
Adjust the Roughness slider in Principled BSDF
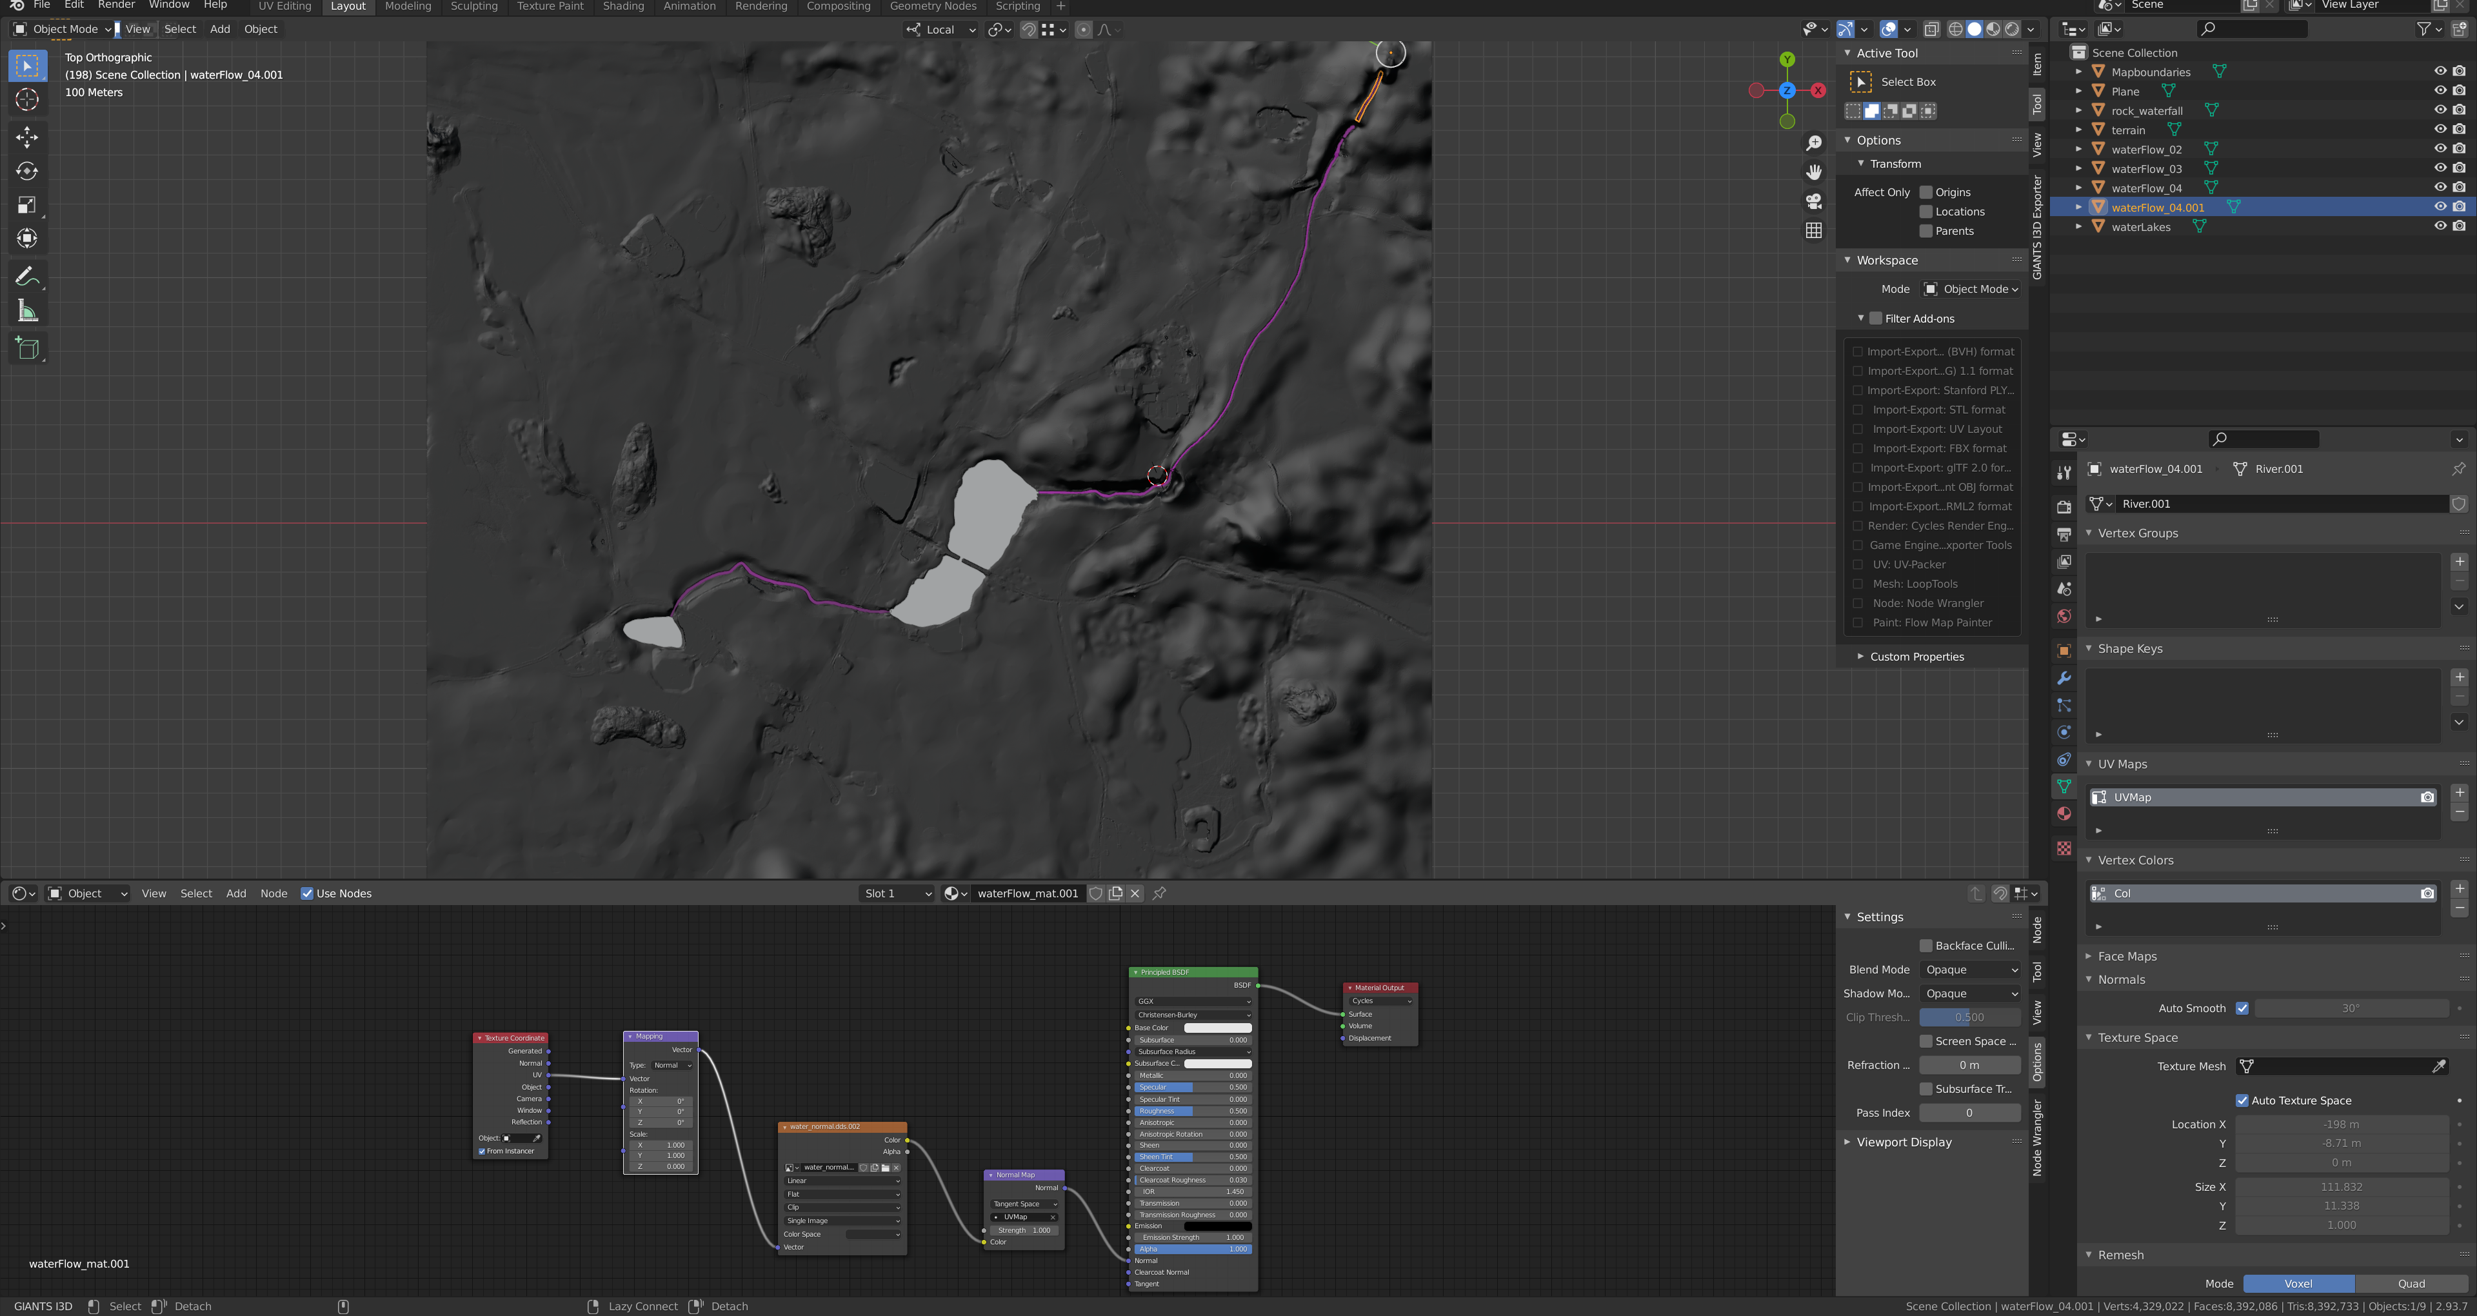click(x=1192, y=1111)
